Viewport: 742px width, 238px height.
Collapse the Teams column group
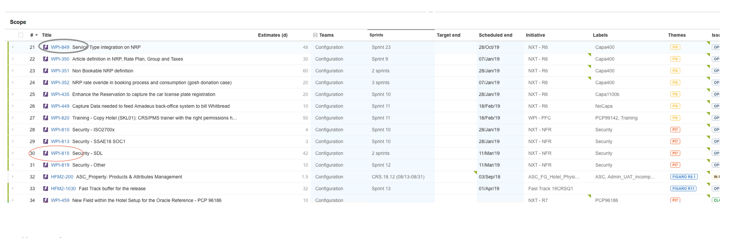(315, 35)
